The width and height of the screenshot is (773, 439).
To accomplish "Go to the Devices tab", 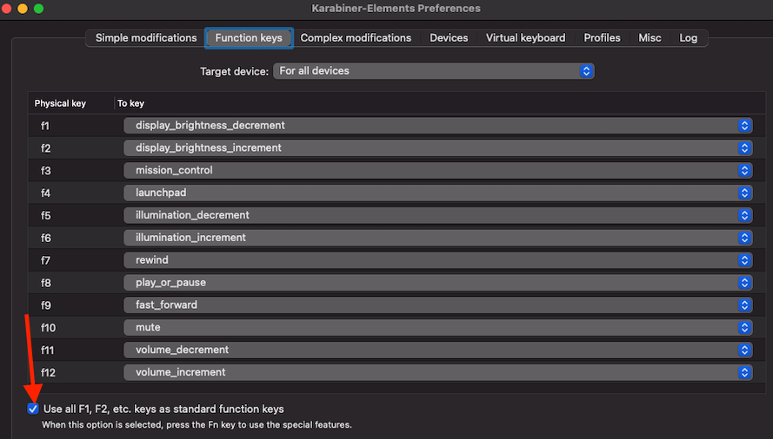I will click(449, 38).
